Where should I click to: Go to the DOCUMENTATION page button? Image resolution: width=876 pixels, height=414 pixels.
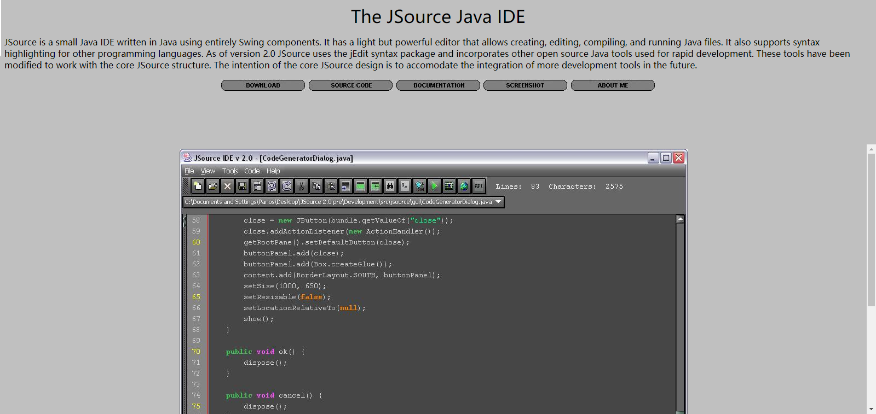(x=438, y=85)
